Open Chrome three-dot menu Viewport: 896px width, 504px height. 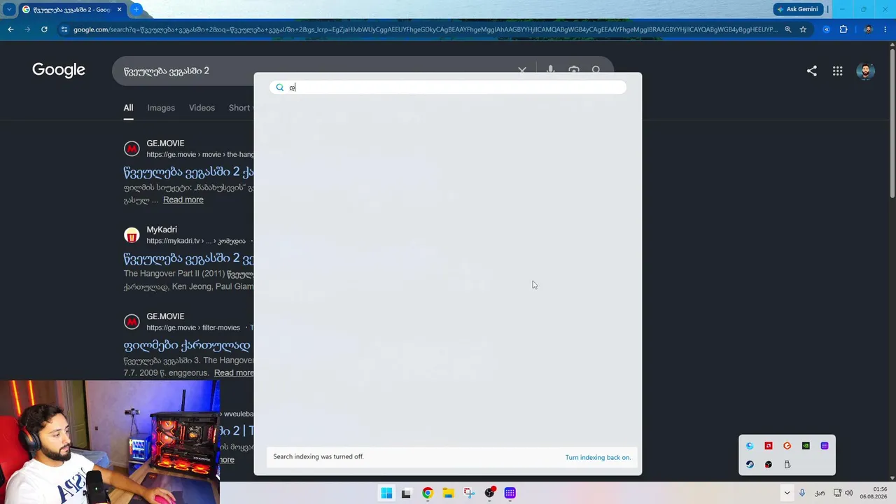tap(885, 29)
